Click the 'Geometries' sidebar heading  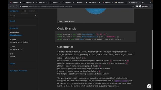(14, 32)
